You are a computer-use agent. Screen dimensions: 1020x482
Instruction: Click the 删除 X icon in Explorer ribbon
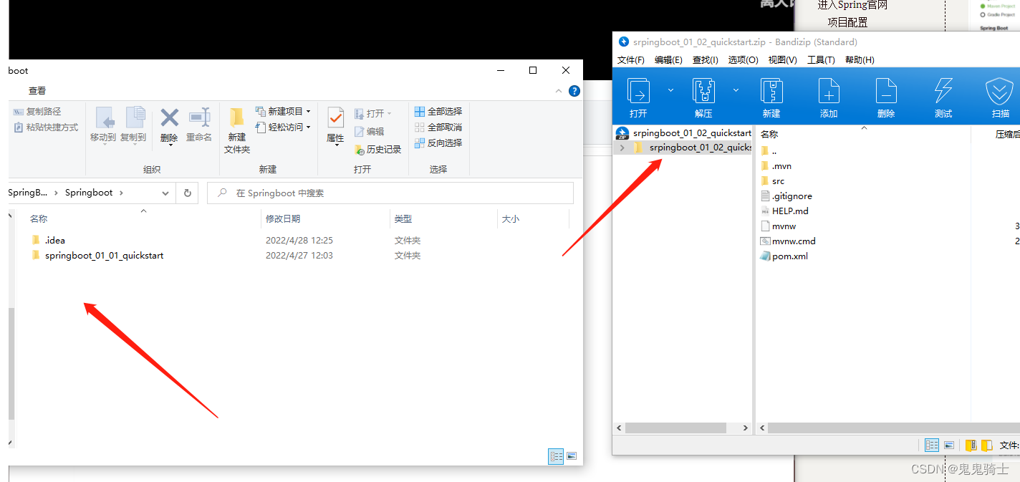point(169,117)
